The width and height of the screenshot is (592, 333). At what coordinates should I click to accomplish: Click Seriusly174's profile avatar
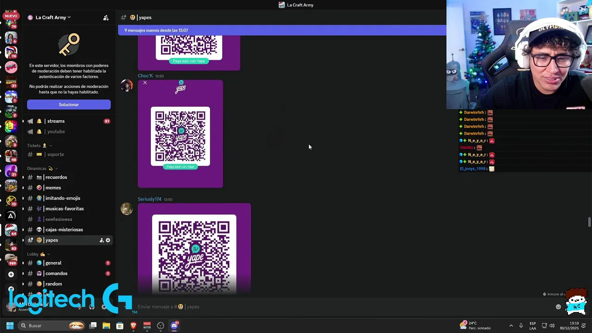click(x=127, y=209)
